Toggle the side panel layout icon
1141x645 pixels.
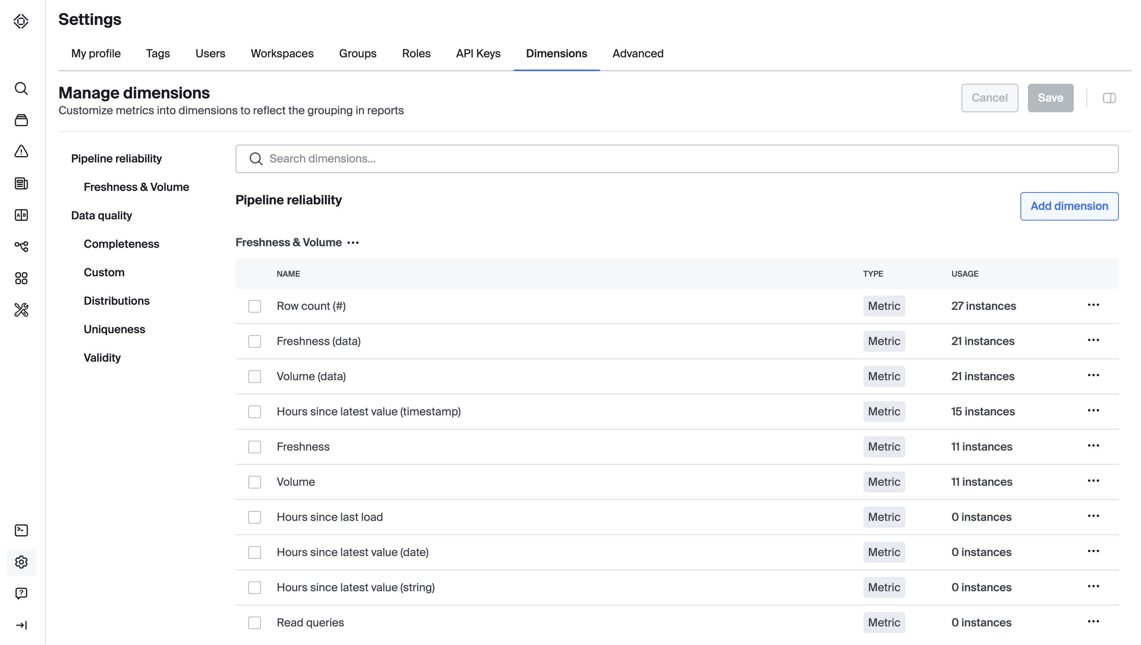[x=1109, y=98]
